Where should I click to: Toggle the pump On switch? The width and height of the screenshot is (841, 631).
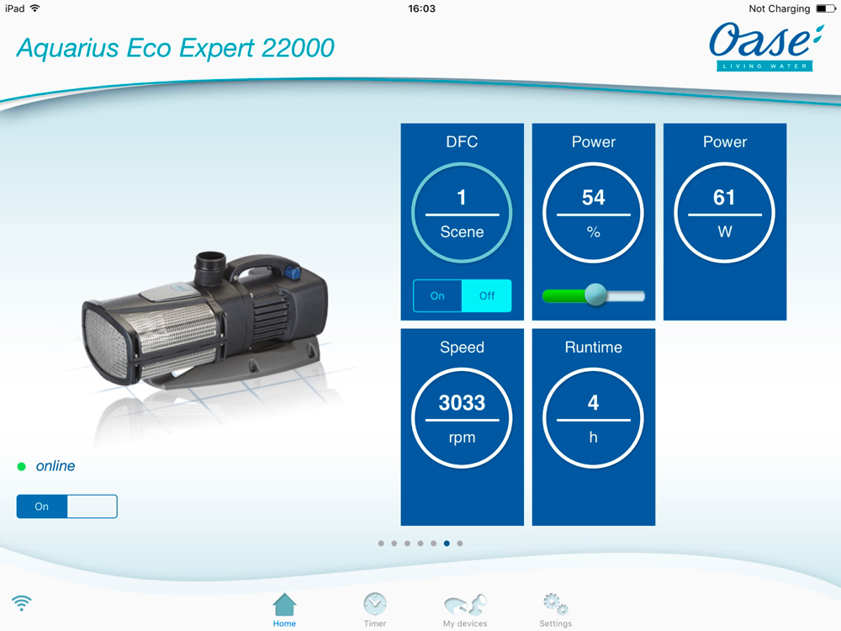coord(67,506)
